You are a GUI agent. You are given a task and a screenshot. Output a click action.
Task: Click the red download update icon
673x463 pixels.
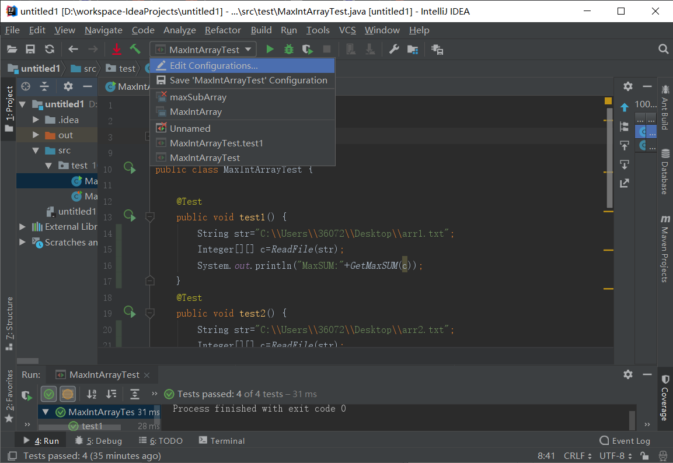pyautogui.click(x=116, y=50)
